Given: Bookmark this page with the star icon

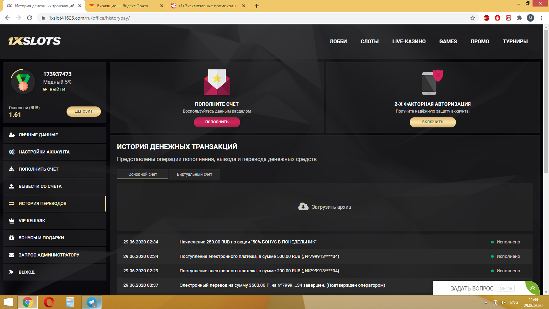Looking at the screenshot, I should click(x=473, y=18).
